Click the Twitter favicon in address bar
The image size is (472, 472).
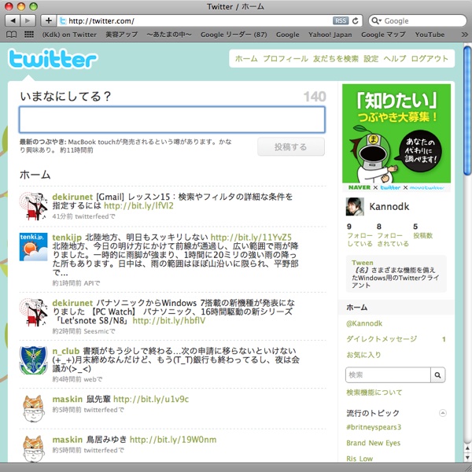tap(63, 20)
